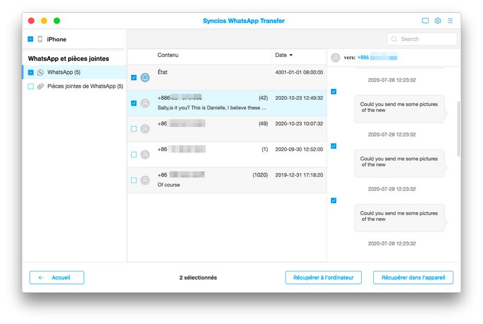Screen dimensions: 483x324
Task: Open the État row dated 4001-01-01
Action: click(227, 77)
